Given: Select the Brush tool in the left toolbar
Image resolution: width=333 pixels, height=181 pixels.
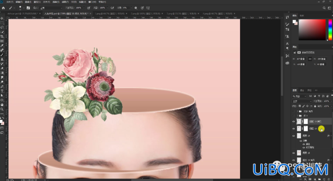Looking at the screenshot, I should [2, 55].
